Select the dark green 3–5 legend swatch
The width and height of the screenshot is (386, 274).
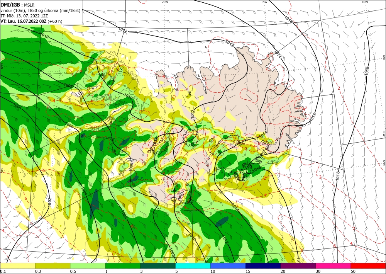(158, 265)
